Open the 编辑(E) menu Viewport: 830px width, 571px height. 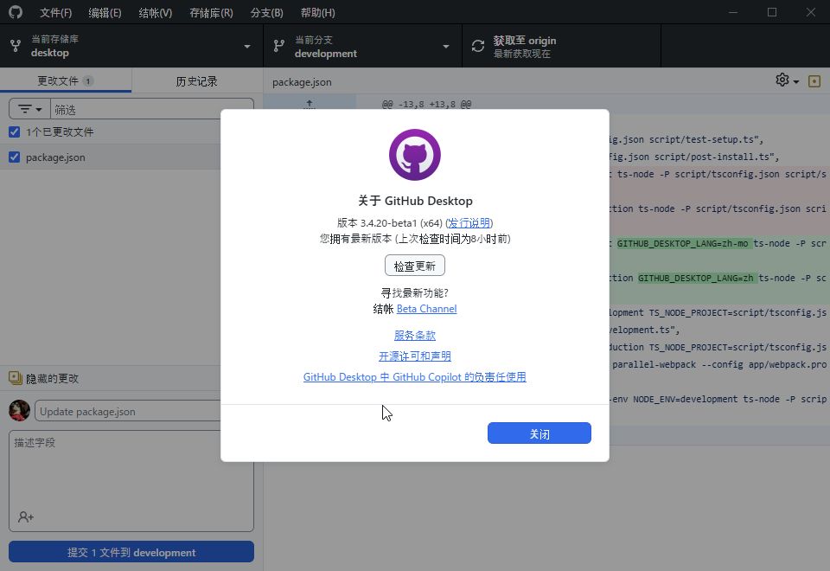pos(105,13)
